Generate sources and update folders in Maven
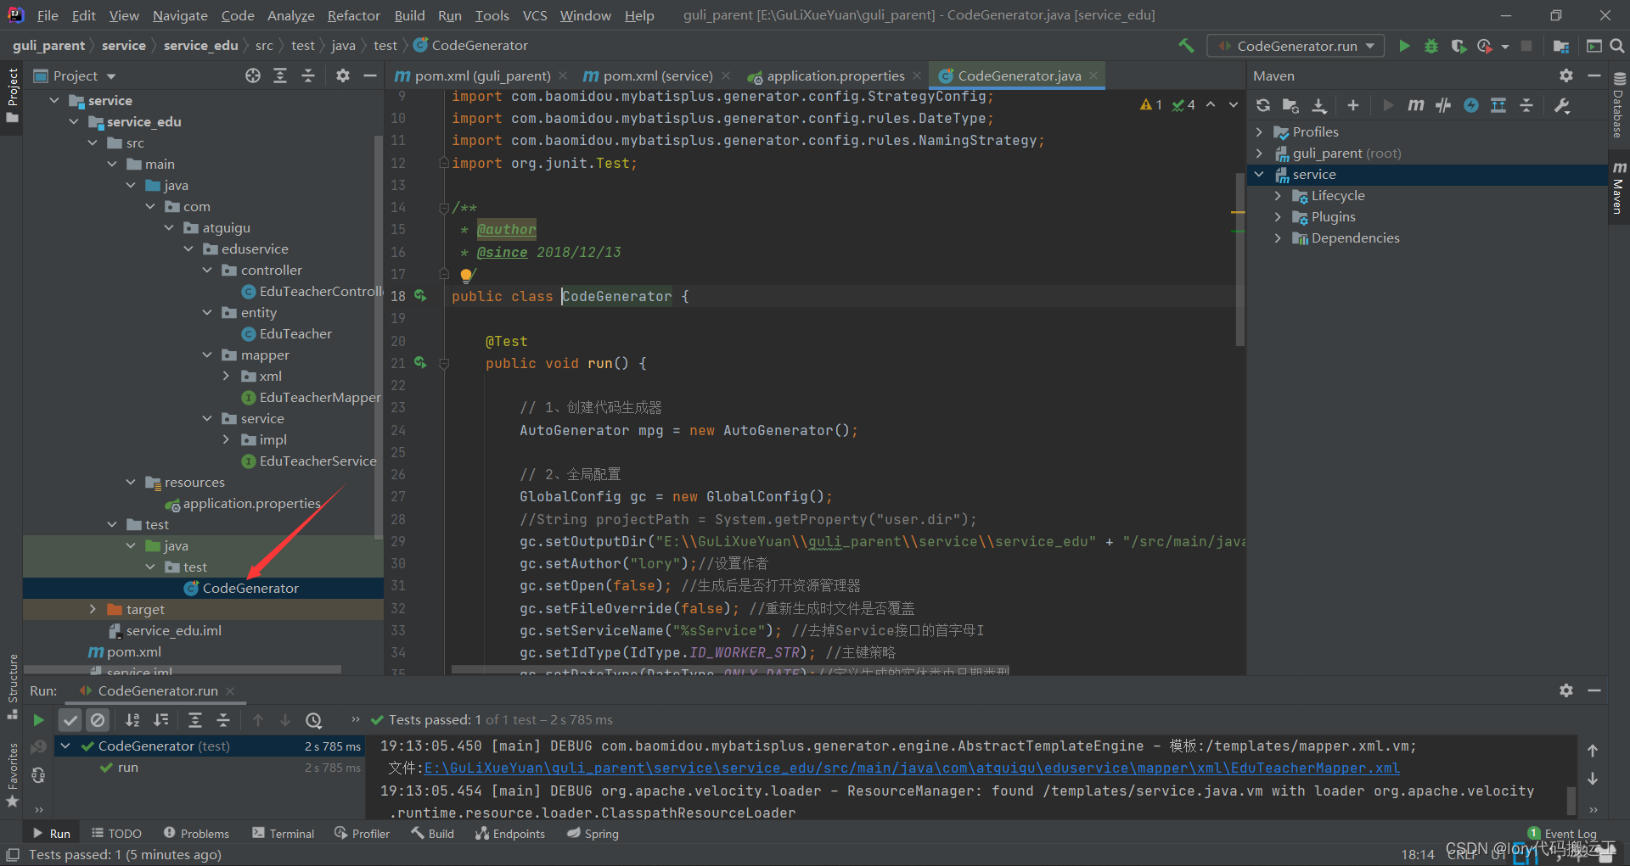The height and width of the screenshot is (866, 1630). [1290, 105]
